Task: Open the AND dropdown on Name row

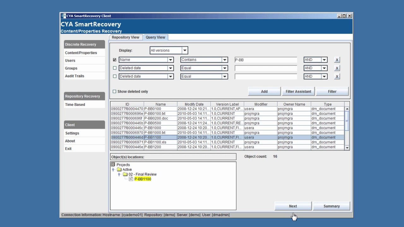Action: pyautogui.click(x=324, y=60)
